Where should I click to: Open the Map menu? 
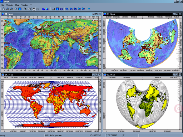[x=17, y=5]
